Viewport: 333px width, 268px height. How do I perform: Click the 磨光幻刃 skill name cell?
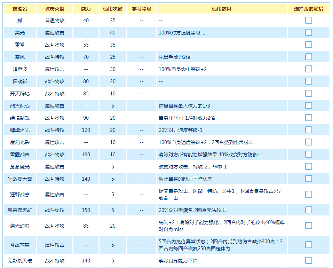(x=20, y=226)
